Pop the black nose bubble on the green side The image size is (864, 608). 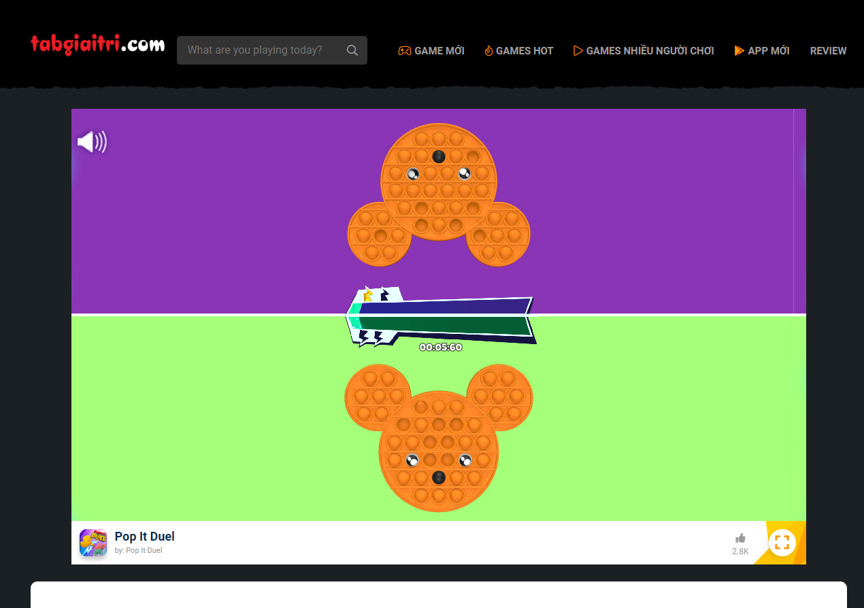coord(439,477)
